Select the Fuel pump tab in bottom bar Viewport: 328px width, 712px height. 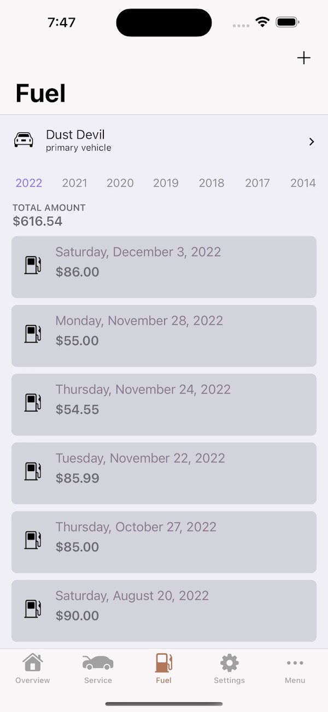(163, 668)
